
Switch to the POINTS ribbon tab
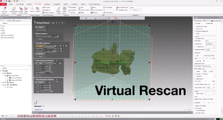pyautogui.click(x=29, y=4)
